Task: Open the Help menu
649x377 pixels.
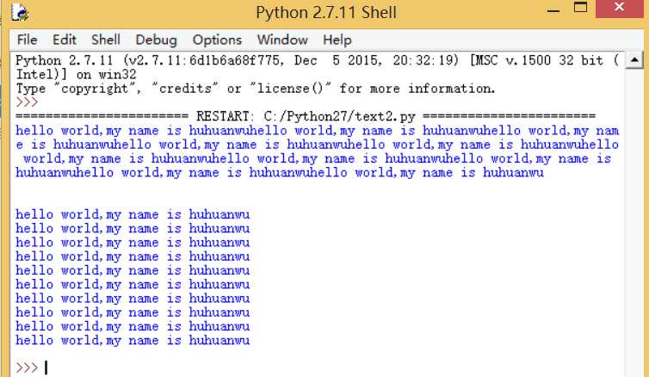Action: coord(337,40)
